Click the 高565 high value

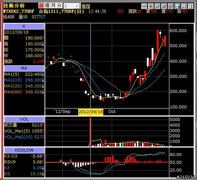(x=182, y=11)
